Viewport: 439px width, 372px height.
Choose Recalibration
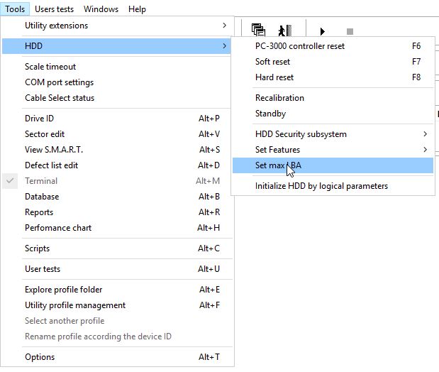333,98
